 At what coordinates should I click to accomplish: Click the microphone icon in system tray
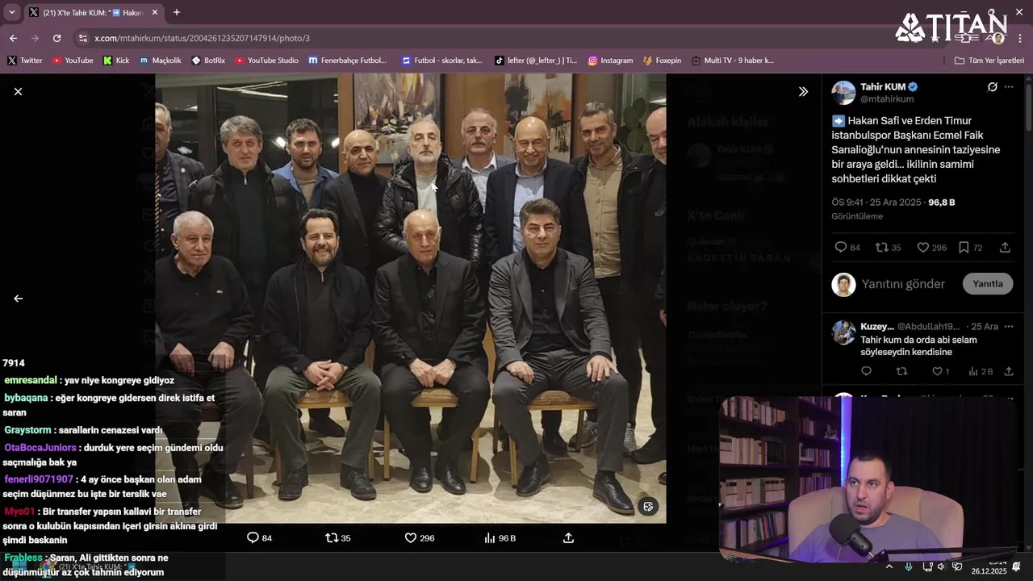pyautogui.click(x=909, y=566)
